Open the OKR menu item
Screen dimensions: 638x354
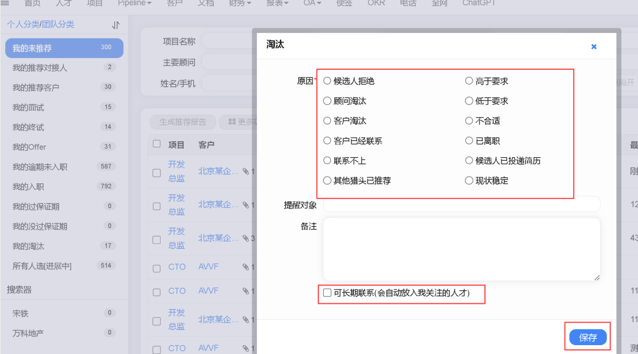(x=376, y=4)
